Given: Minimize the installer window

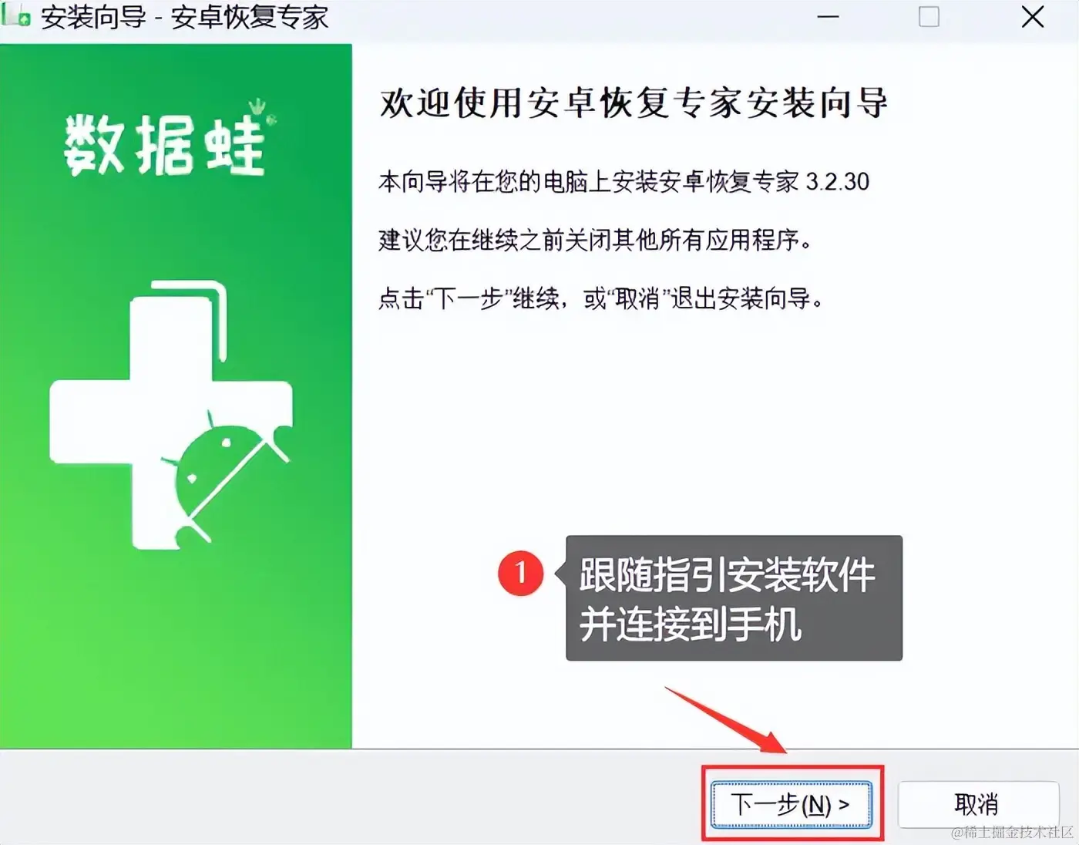Looking at the screenshot, I should pyautogui.click(x=828, y=17).
